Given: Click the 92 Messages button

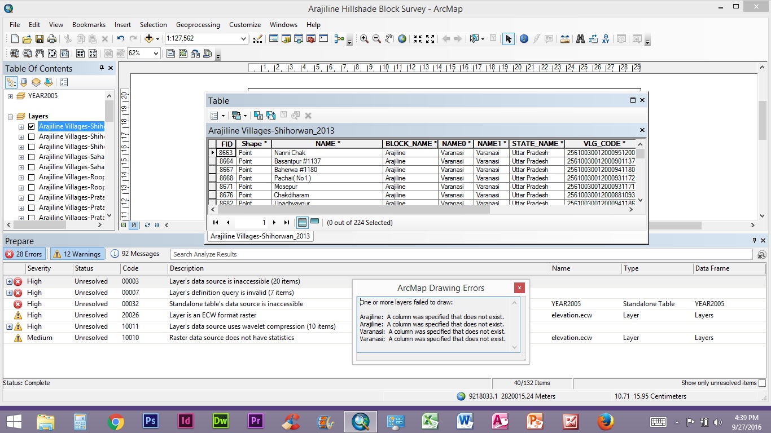Looking at the screenshot, I should (135, 254).
